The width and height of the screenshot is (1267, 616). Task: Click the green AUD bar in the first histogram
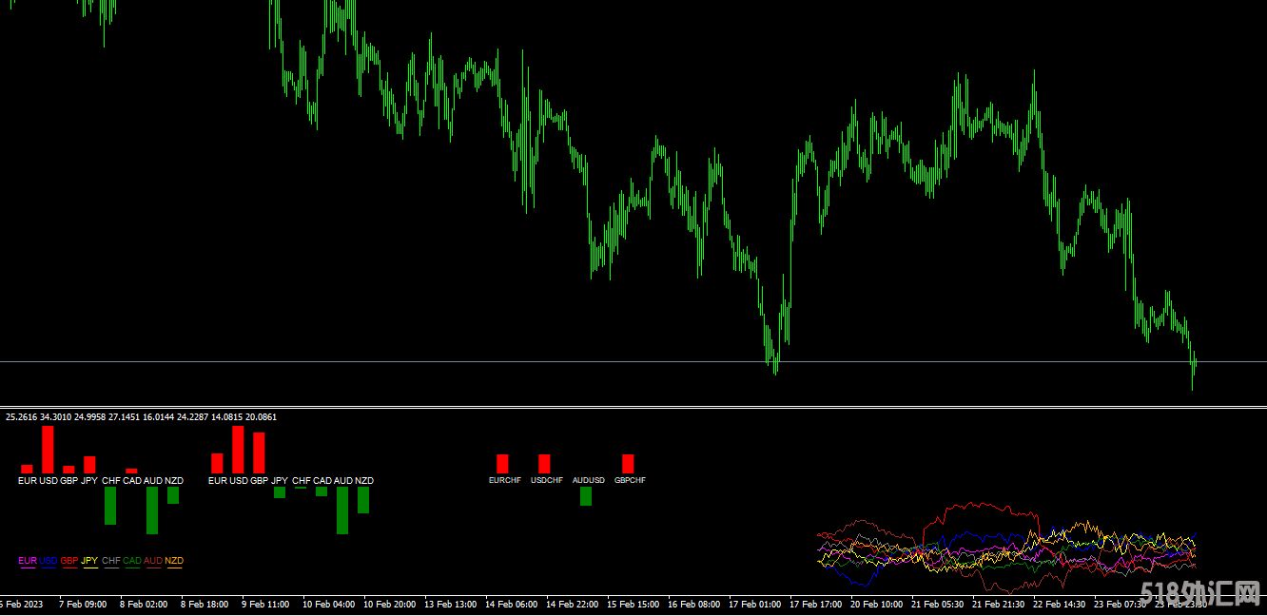(x=152, y=510)
